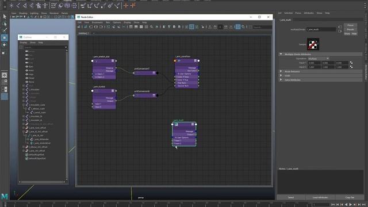Click the Sample swatch thumbnail in Attribute Editor
This screenshot has width=368, height=207.
tap(313, 44)
